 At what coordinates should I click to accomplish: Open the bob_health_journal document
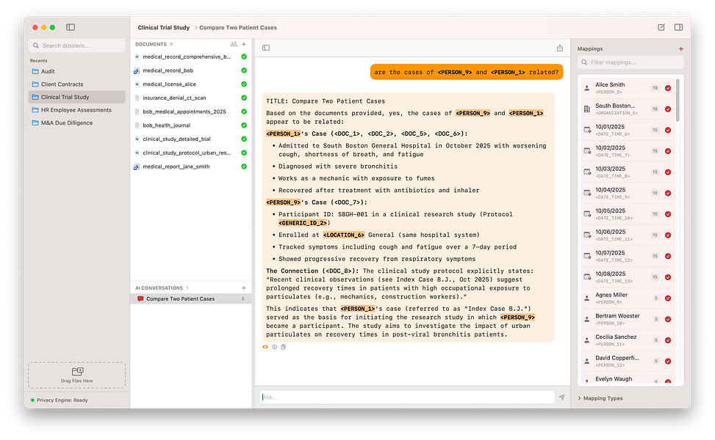point(190,125)
